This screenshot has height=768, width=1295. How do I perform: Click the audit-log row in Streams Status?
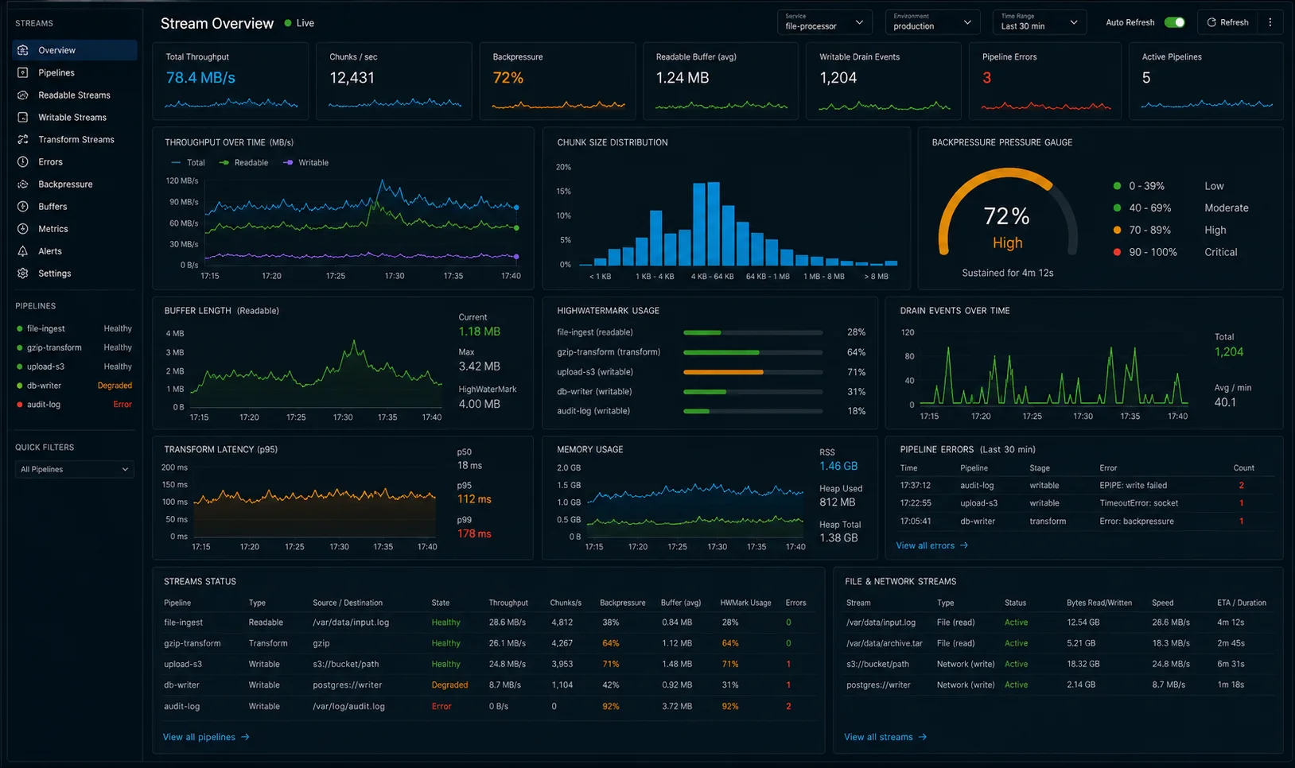[488, 706]
